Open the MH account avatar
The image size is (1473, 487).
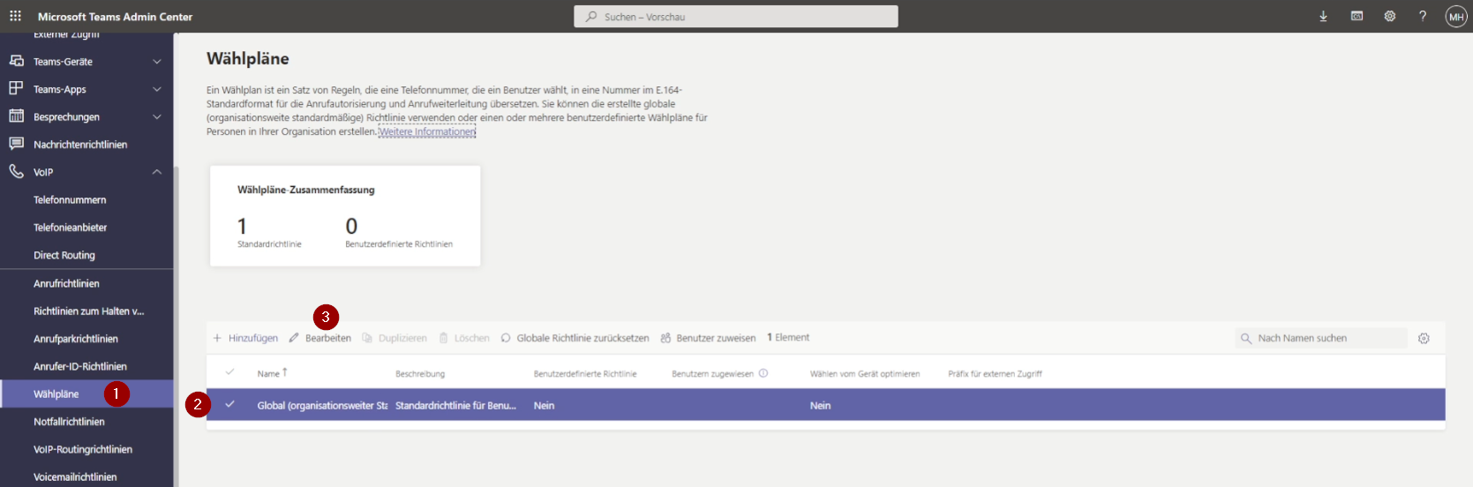pyautogui.click(x=1455, y=17)
